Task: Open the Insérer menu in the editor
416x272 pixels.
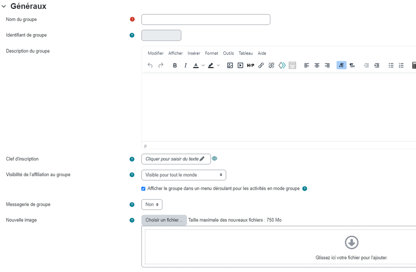Action: click(x=194, y=53)
